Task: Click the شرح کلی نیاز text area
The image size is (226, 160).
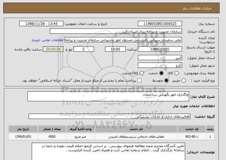Action: click(108, 96)
